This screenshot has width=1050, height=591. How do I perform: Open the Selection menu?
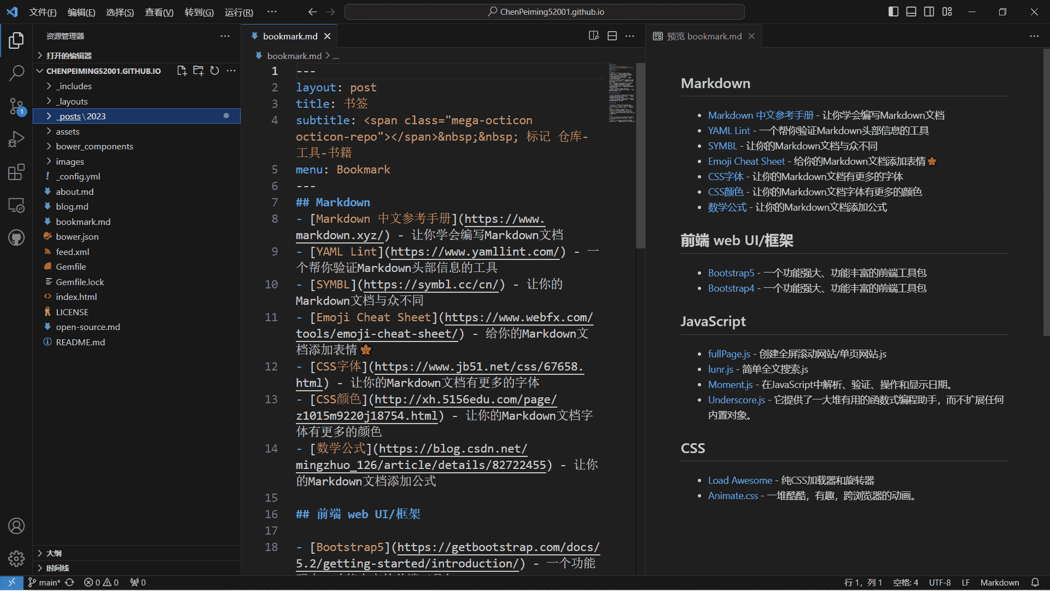[120, 12]
